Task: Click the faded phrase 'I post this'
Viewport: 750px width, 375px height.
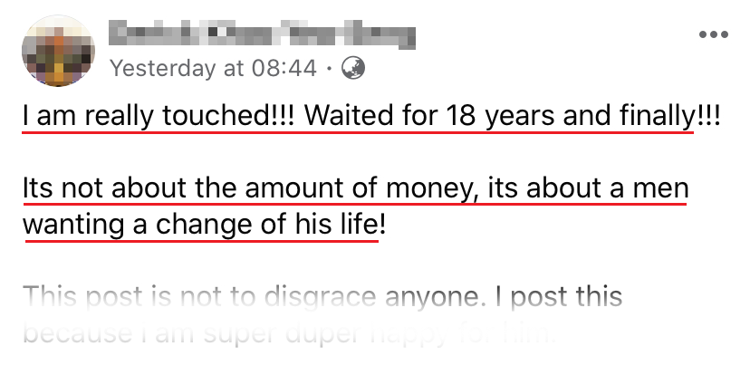Action: (x=559, y=297)
